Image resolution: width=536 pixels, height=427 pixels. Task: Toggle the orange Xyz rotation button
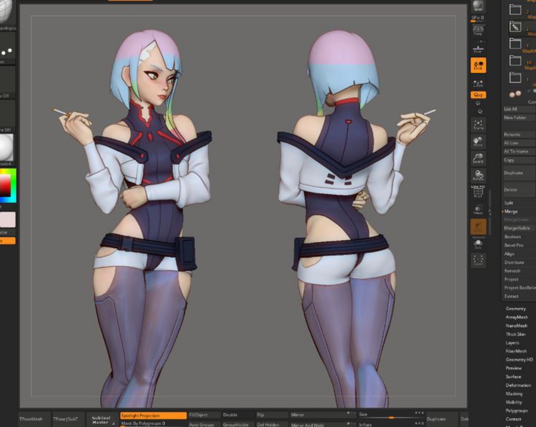tap(478, 95)
